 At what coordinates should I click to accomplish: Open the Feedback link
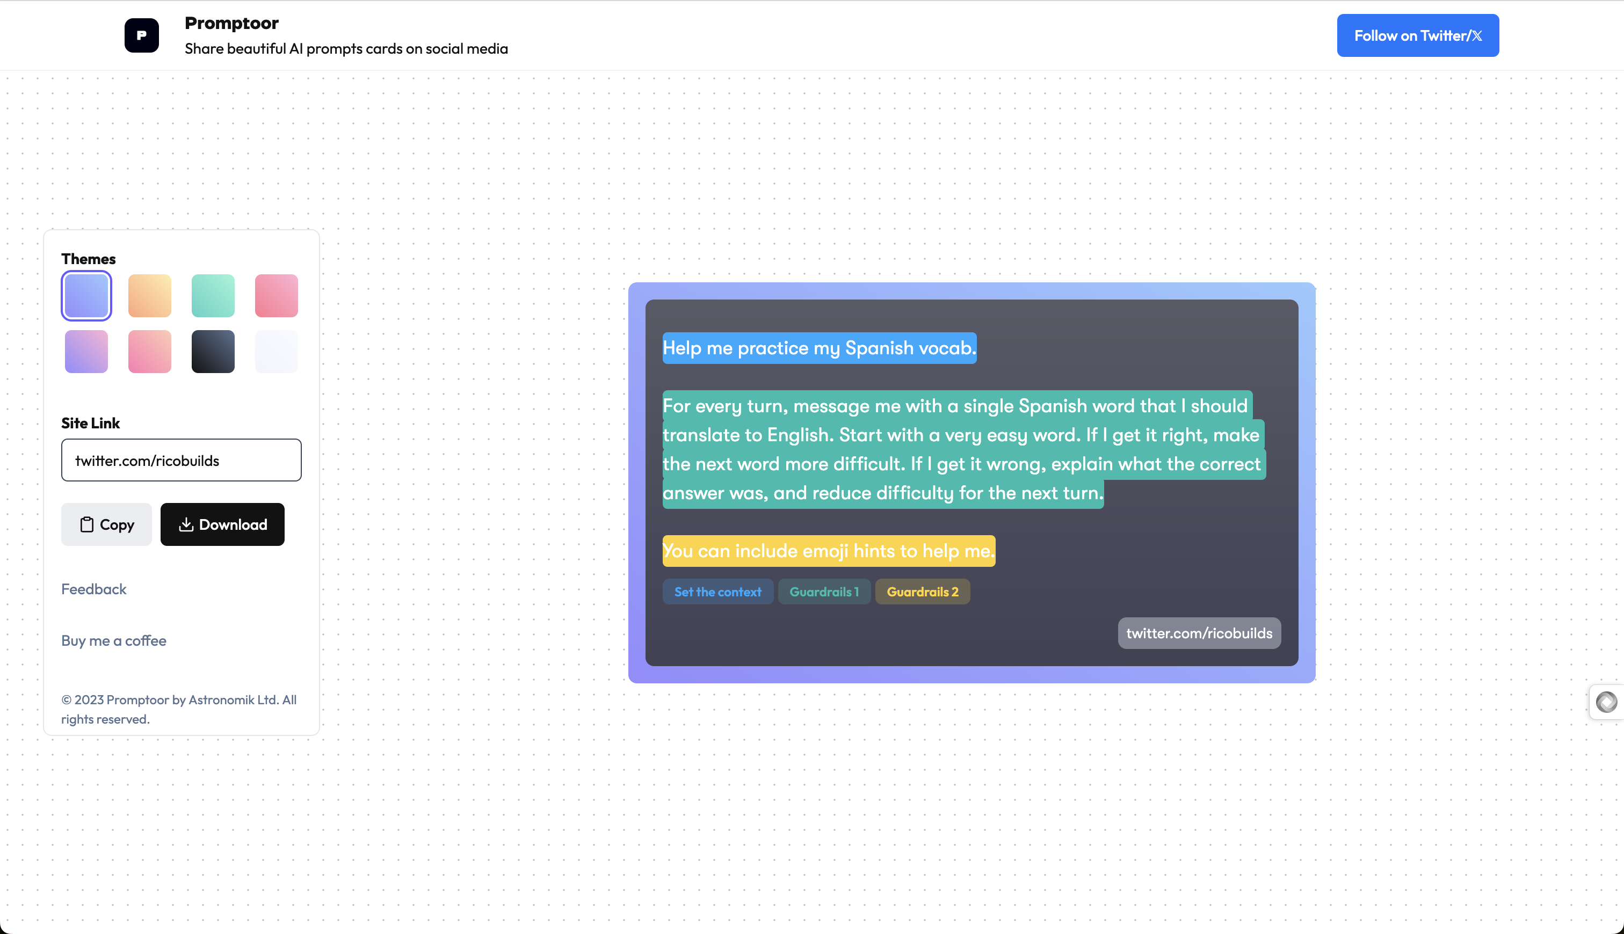93,589
